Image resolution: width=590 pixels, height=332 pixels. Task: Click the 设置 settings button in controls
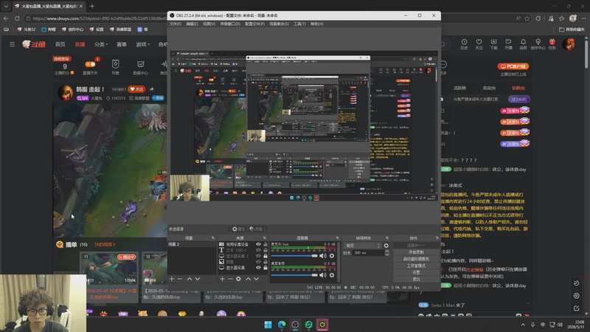coord(416,272)
